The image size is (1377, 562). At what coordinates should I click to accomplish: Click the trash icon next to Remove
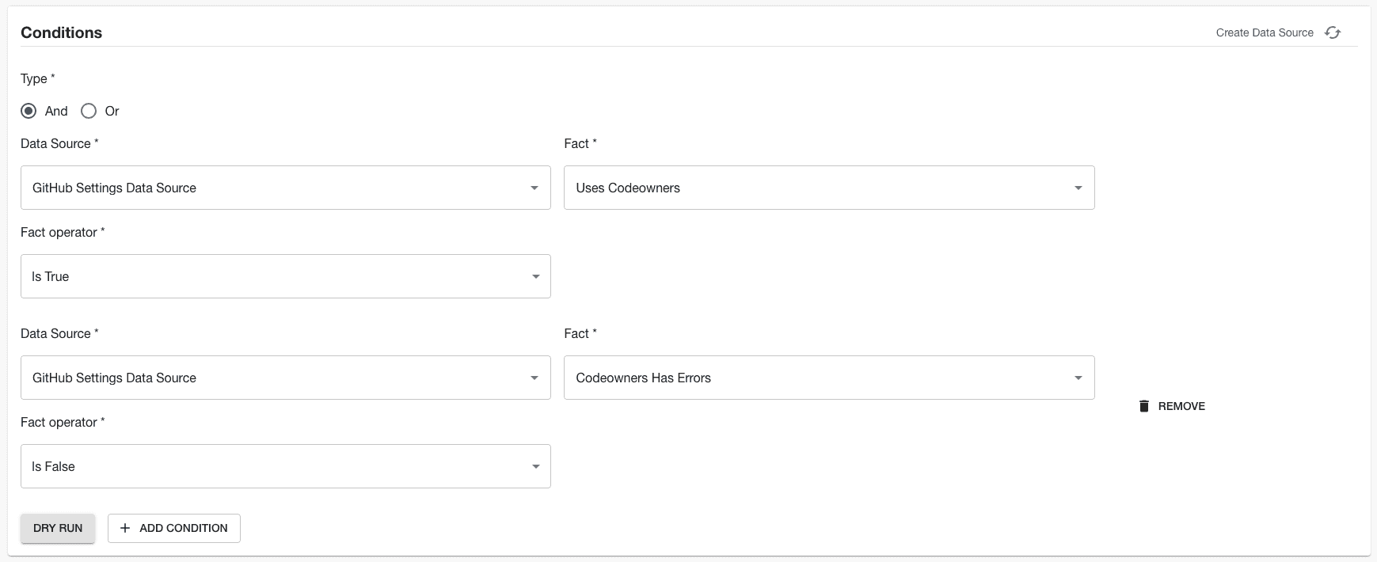pyautogui.click(x=1143, y=406)
